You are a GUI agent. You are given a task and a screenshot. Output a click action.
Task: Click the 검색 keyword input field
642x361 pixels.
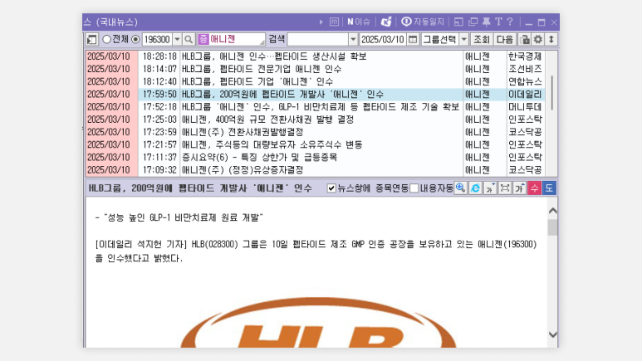[x=318, y=40]
